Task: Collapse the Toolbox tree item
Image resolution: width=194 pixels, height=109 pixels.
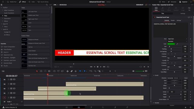Action: pyautogui.click(x=1, y=8)
